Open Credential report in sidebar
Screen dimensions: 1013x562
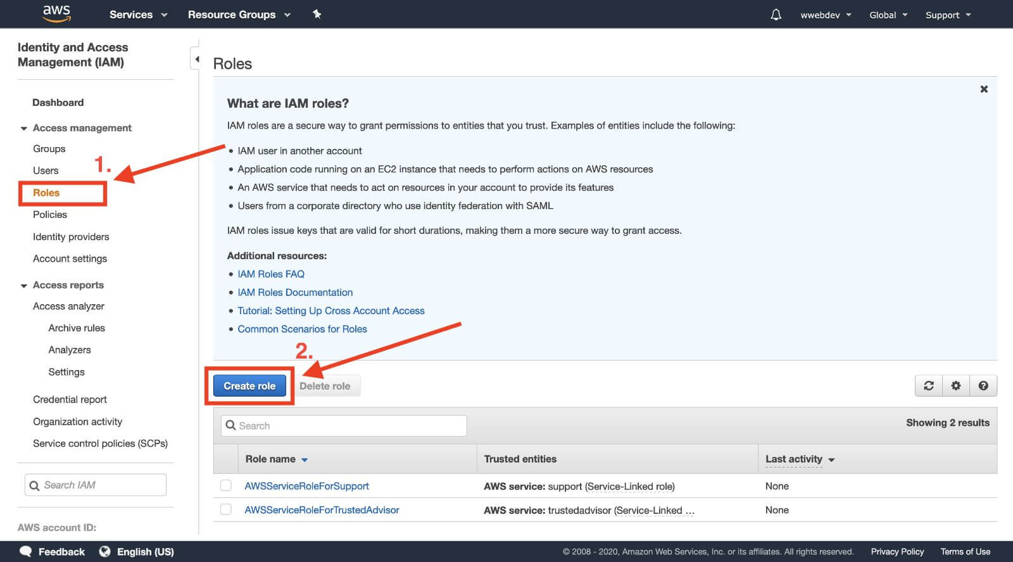coord(70,400)
